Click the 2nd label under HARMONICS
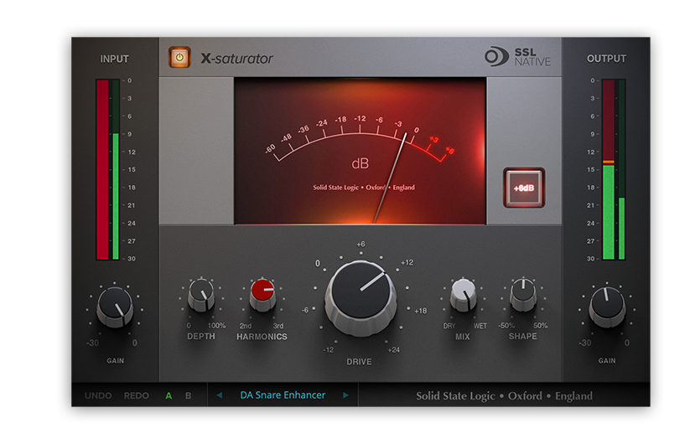Viewport: 695px width, 438px height. tap(246, 326)
